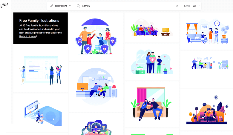Expand the Style All dropdown
The image size is (233, 135).
[x=196, y=6]
